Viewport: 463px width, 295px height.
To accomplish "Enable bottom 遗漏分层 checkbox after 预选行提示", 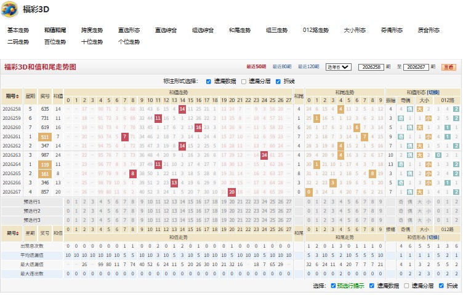I will tap(406, 286).
